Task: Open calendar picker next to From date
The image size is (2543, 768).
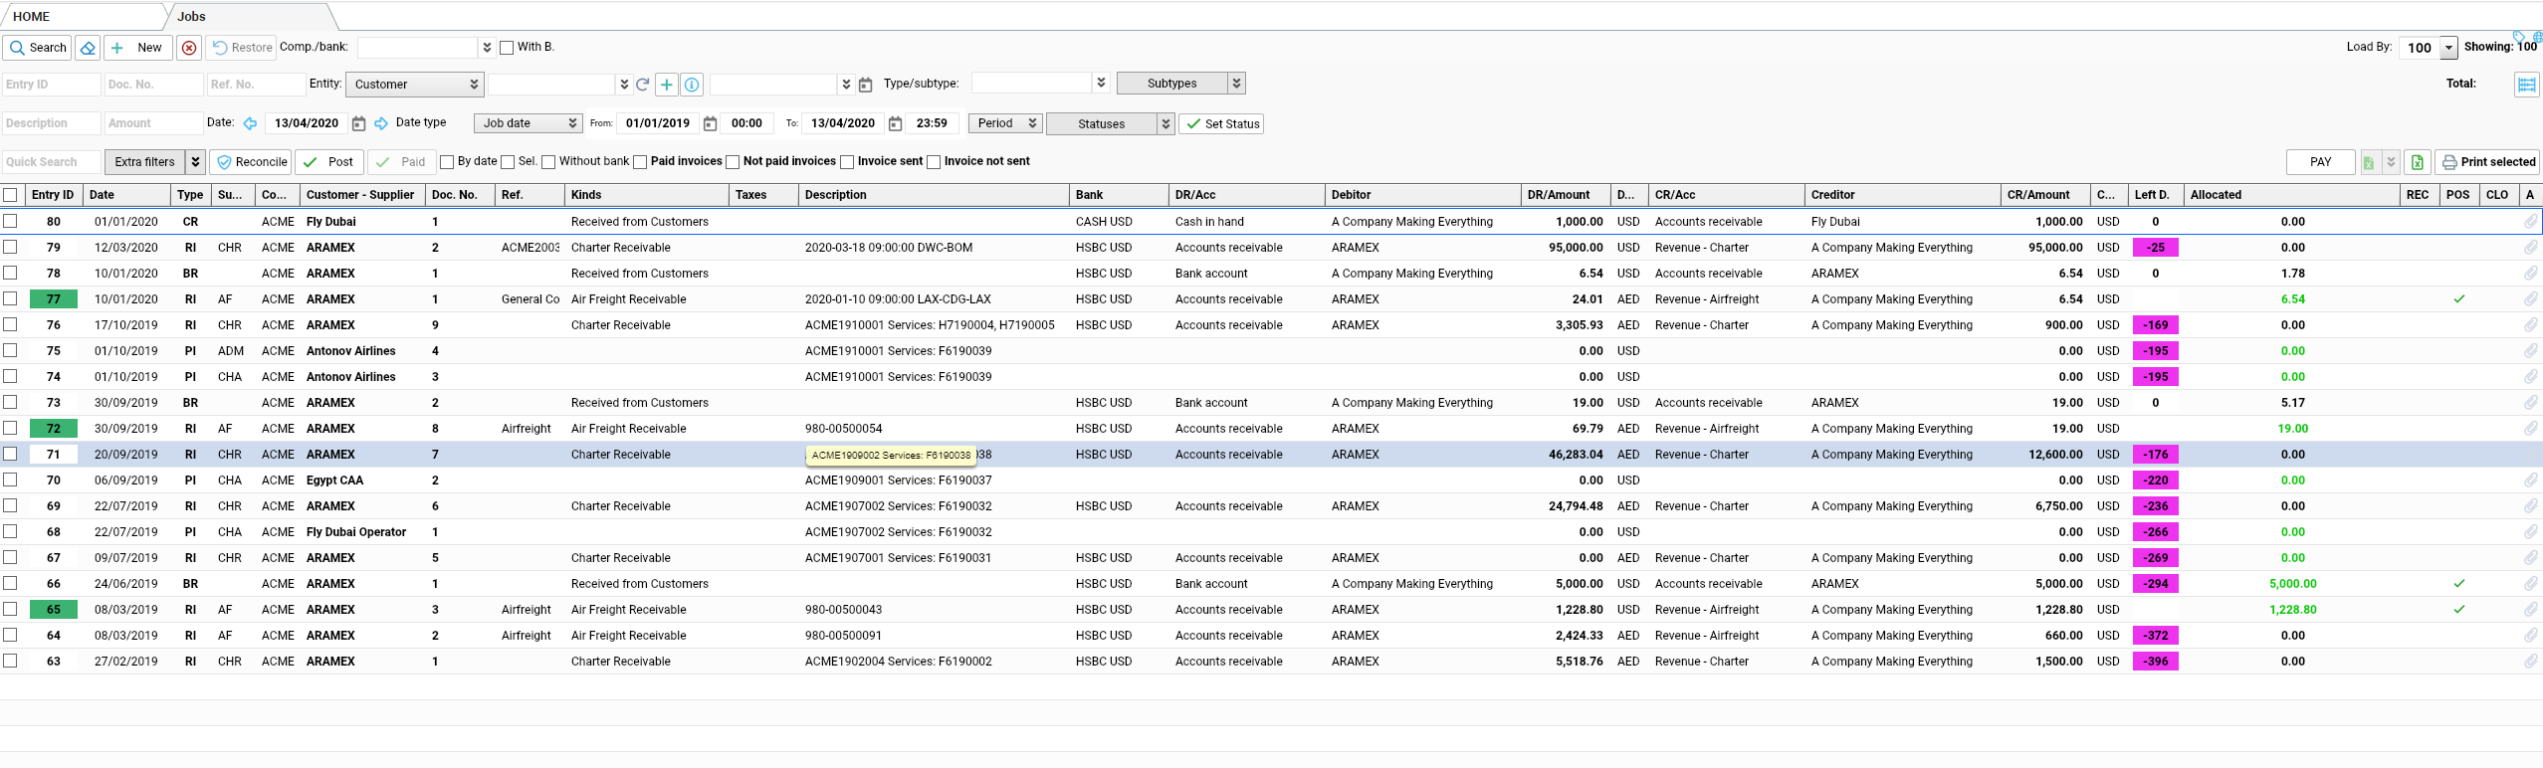Action: 711,123
